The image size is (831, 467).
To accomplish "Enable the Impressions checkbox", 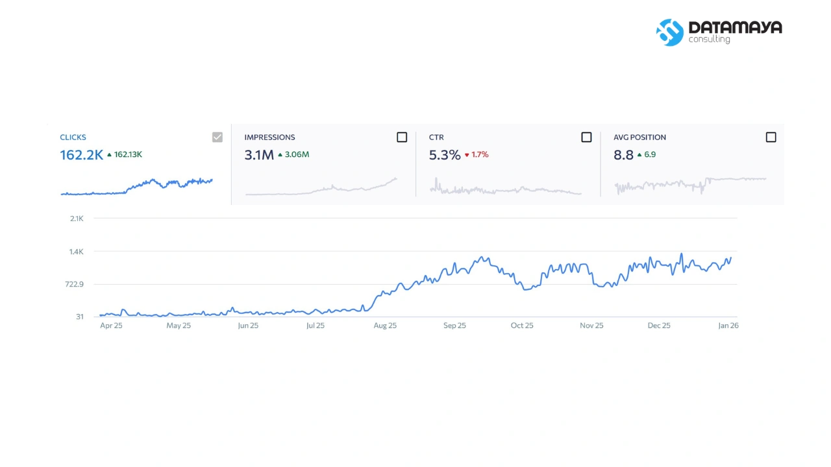I will click(x=402, y=137).
